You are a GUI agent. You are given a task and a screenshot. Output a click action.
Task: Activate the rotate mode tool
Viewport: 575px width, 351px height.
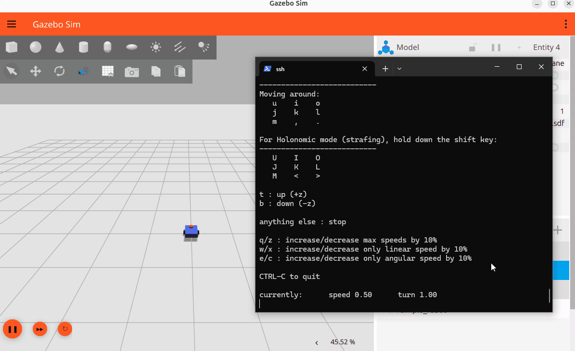click(59, 71)
